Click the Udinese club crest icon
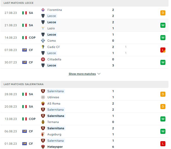Viewport: 171px width, 149px height. [43, 97]
